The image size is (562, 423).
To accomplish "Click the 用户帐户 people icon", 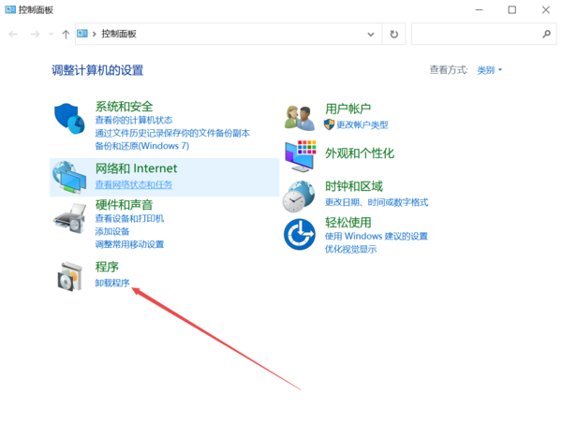I will (300, 117).
